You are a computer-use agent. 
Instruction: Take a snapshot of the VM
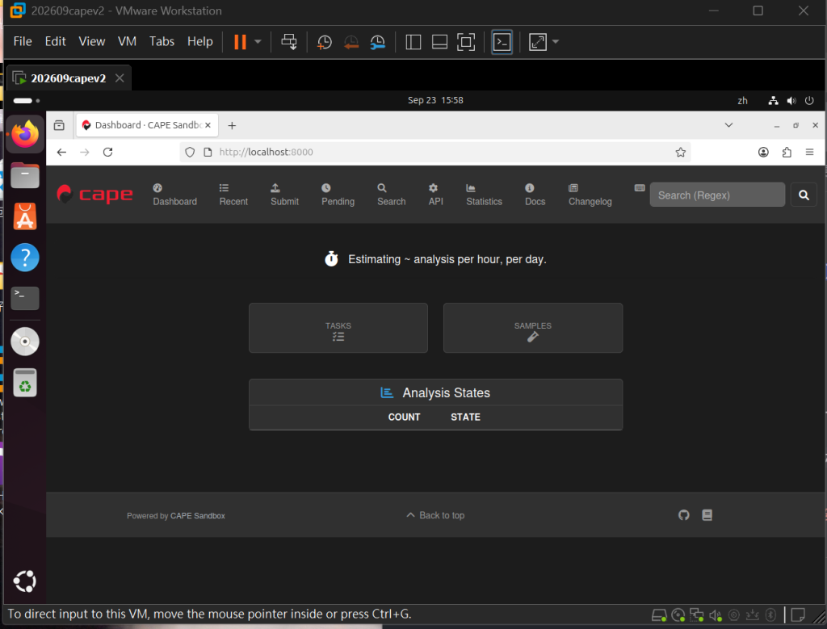click(x=325, y=42)
